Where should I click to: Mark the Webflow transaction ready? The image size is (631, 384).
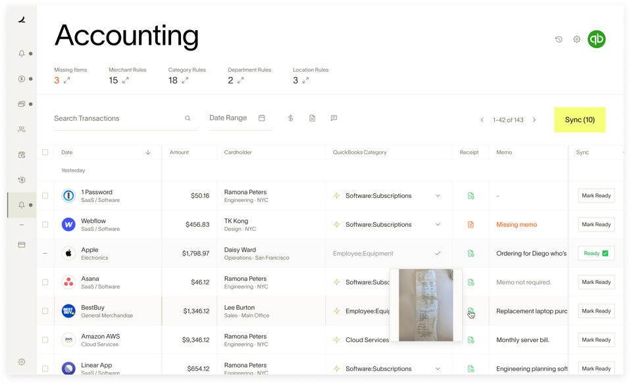pos(596,225)
